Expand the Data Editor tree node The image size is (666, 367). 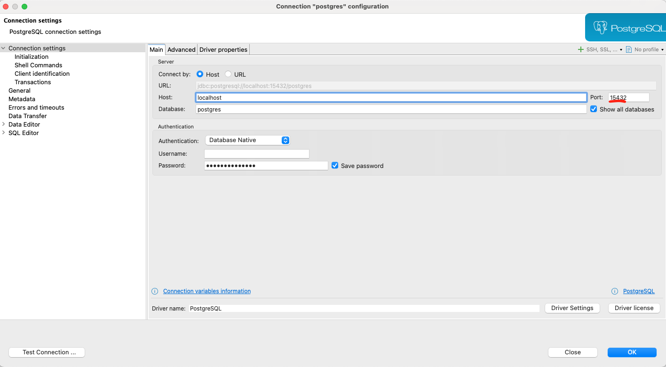3,124
